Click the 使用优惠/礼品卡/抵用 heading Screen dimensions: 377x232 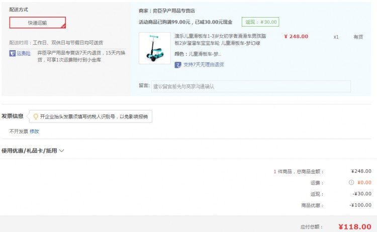(29, 151)
